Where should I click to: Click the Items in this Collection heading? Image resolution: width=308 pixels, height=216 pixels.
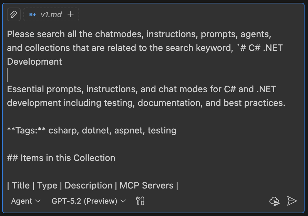point(61,158)
